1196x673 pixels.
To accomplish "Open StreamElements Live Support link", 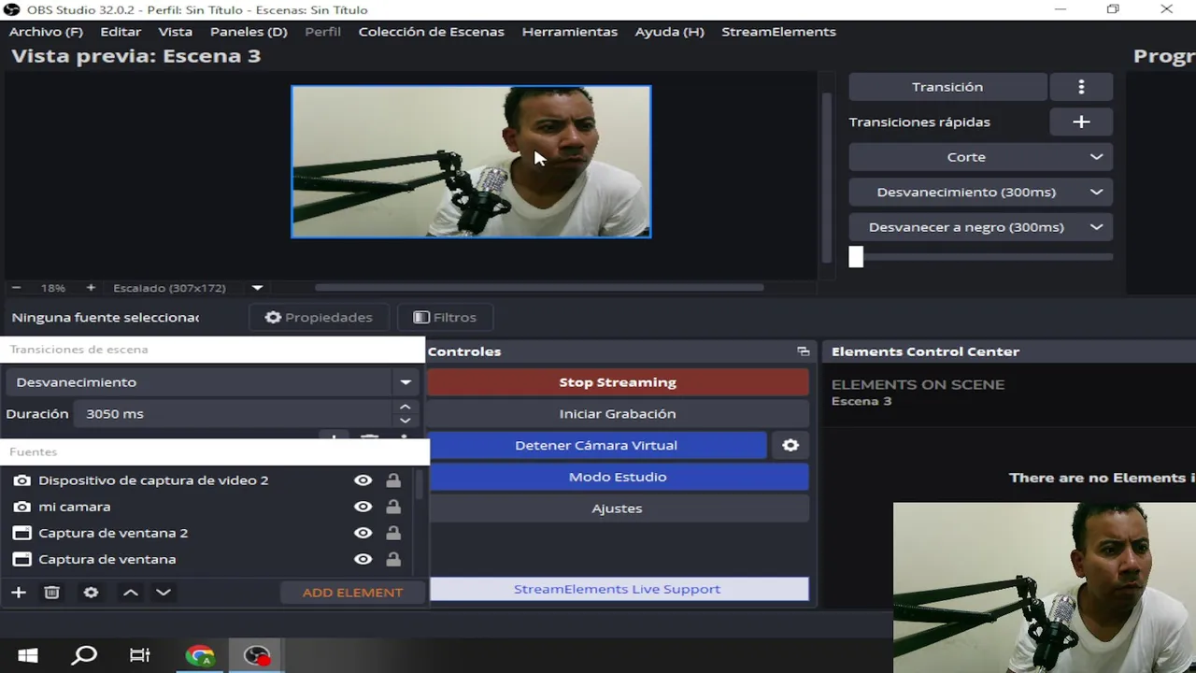I will tap(618, 589).
